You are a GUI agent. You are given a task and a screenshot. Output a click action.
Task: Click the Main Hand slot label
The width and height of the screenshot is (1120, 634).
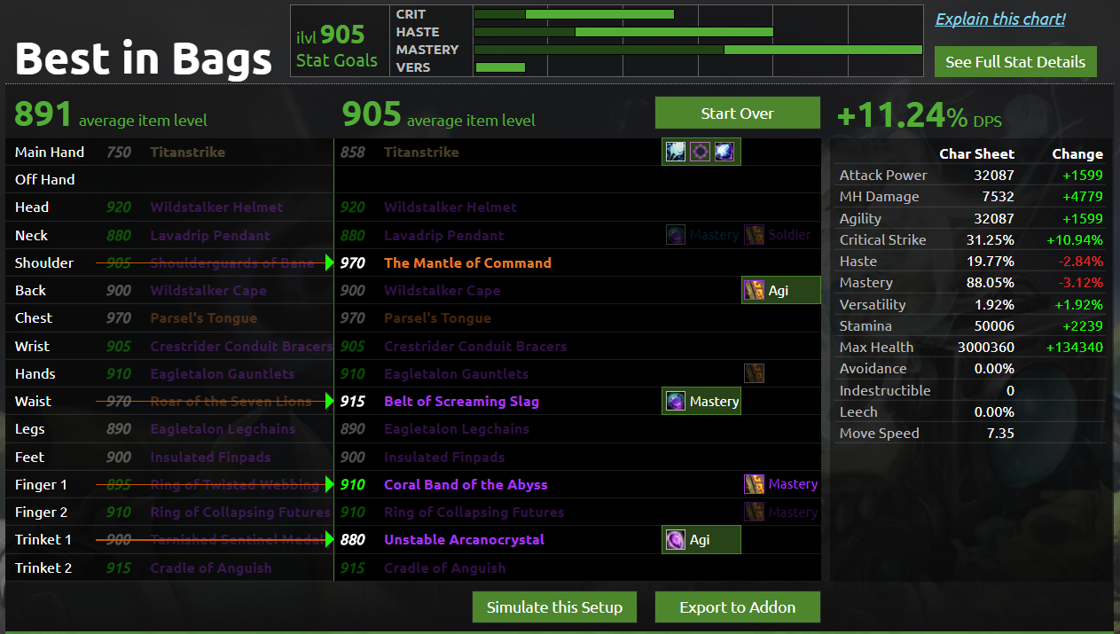(50, 152)
